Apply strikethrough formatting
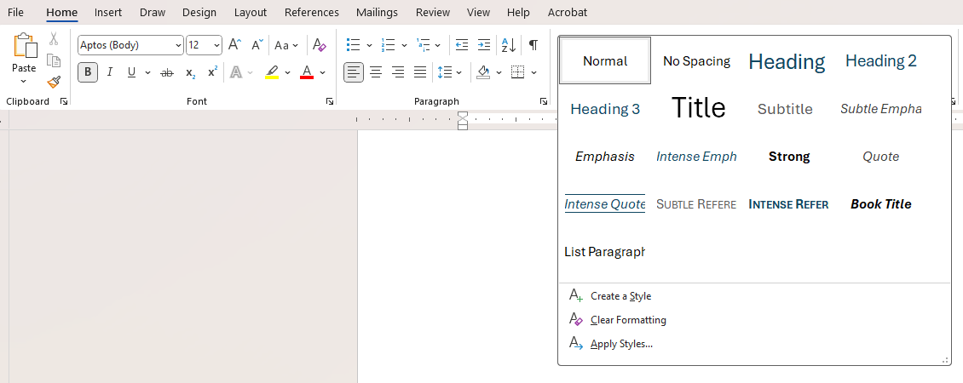This screenshot has height=383, width=963. 166,72
